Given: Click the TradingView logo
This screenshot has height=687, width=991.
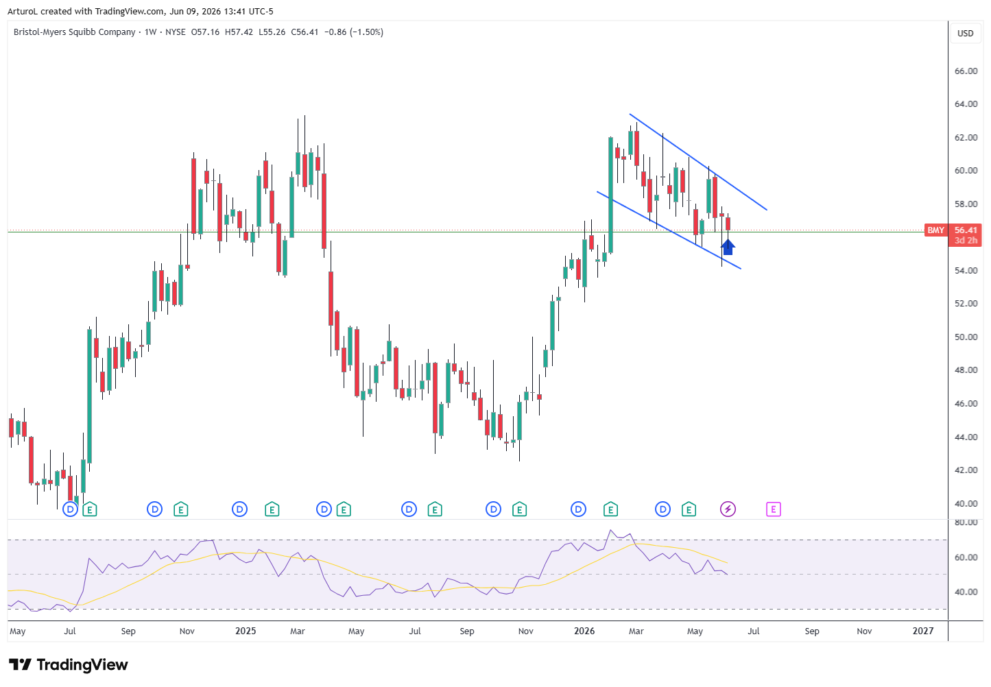Looking at the screenshot, I should coord(69,665).
